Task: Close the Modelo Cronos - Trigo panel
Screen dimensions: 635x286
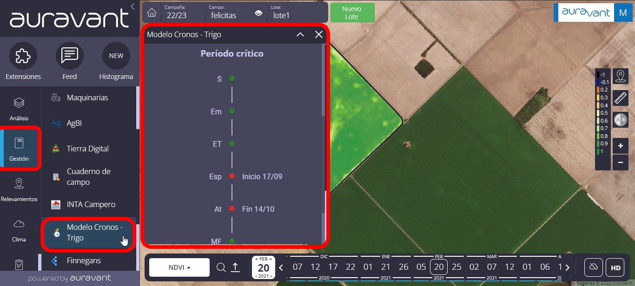Action: (x=319, y=34)
